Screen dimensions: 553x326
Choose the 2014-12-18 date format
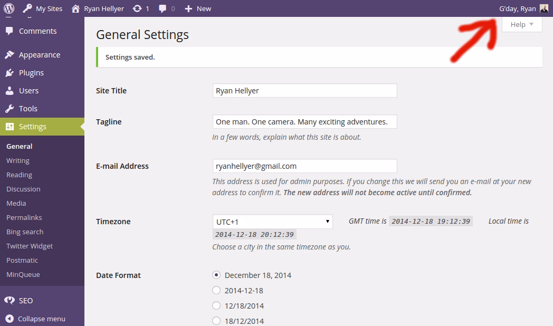[x=216, y=290]
